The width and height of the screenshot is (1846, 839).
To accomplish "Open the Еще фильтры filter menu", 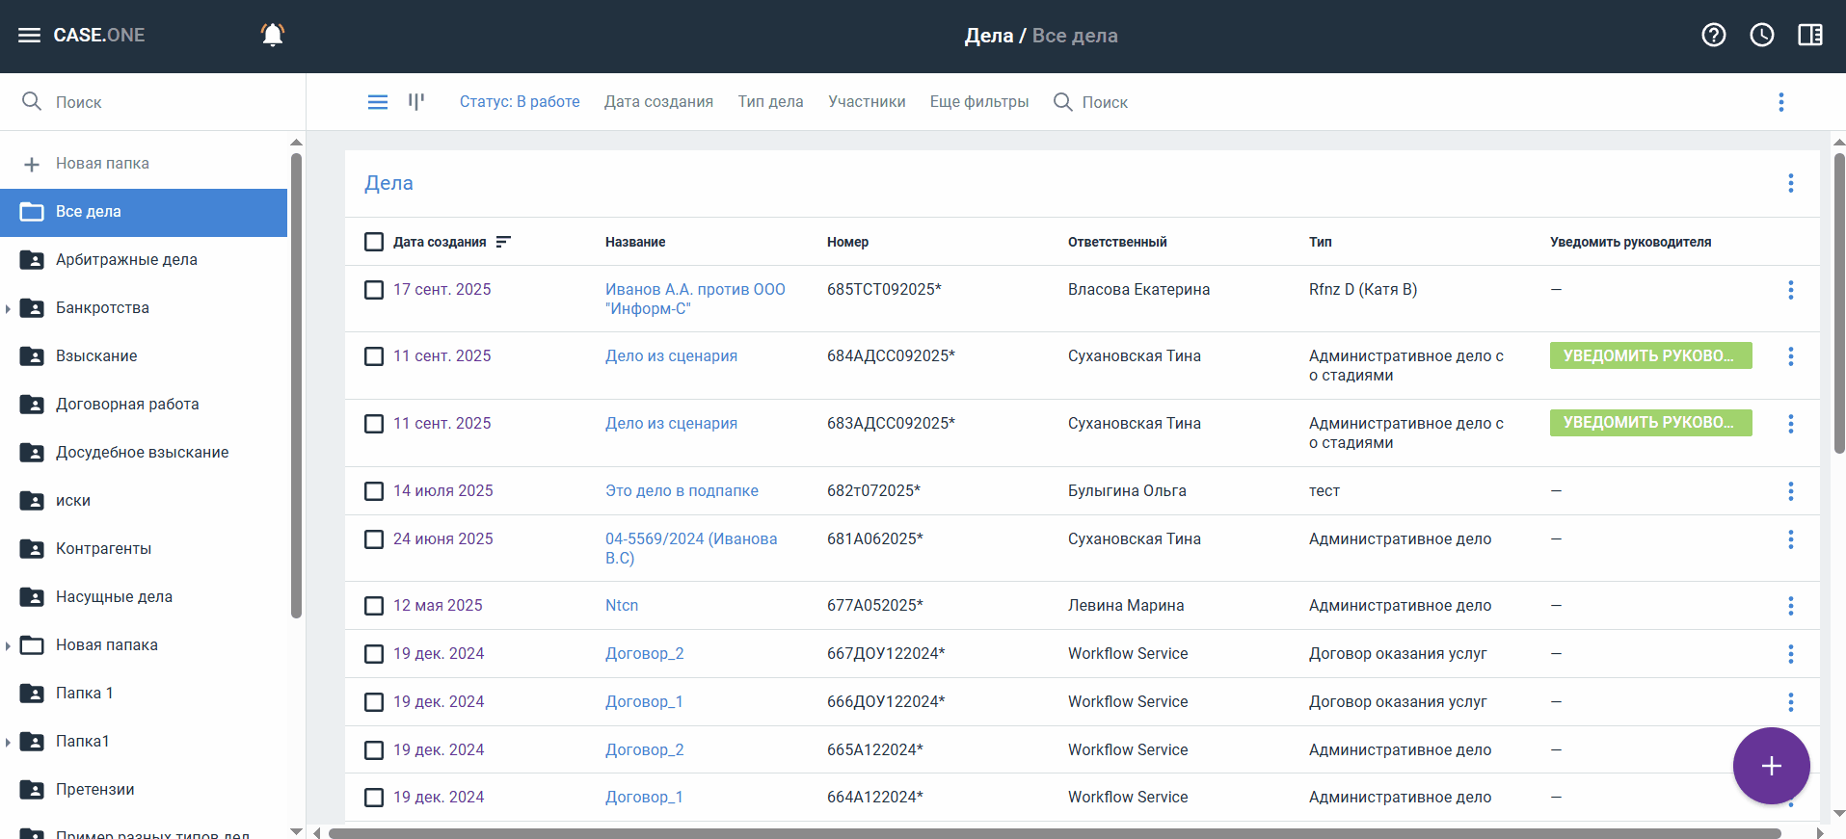I will pyautogui.click(x=978, y=102).
